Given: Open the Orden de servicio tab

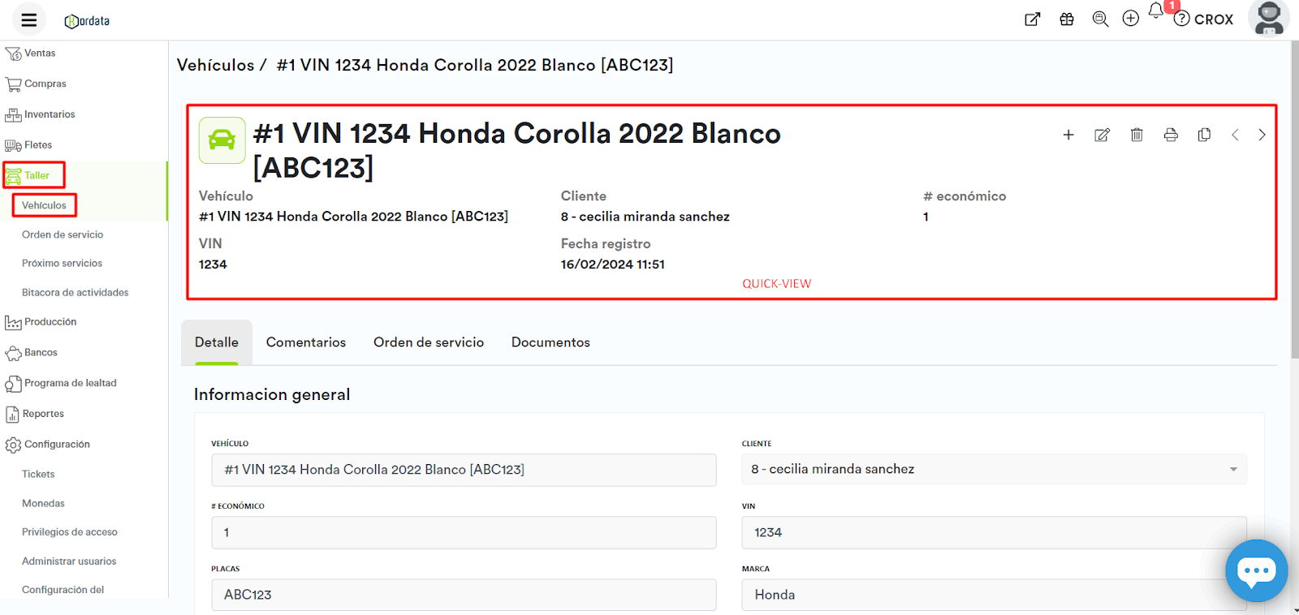Looking at the screenshot, I should [429, 342].
